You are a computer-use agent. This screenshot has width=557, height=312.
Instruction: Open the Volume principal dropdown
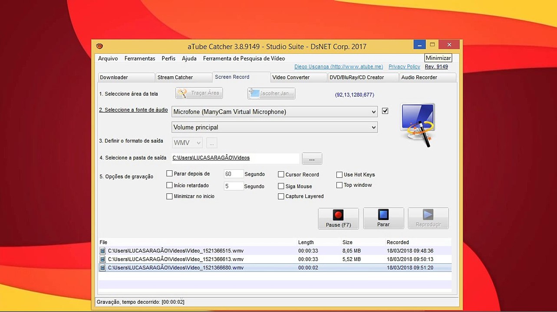275,127
